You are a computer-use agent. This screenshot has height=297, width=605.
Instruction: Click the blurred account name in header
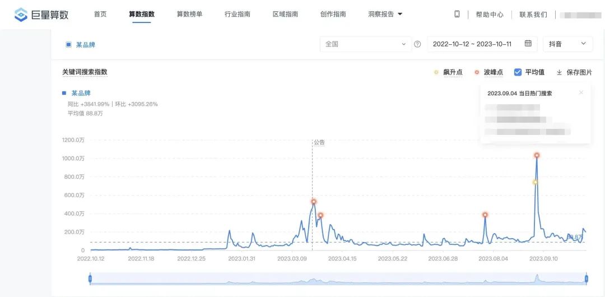coord(580,15)
